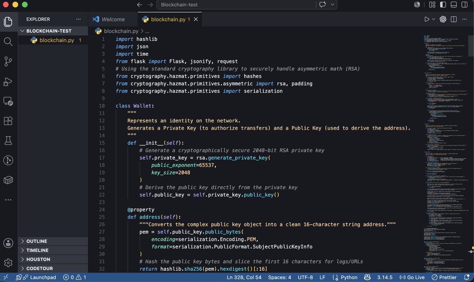Show additional activity bar views ellipsis
The image size is (474, 282).
[x=8, y=200]
